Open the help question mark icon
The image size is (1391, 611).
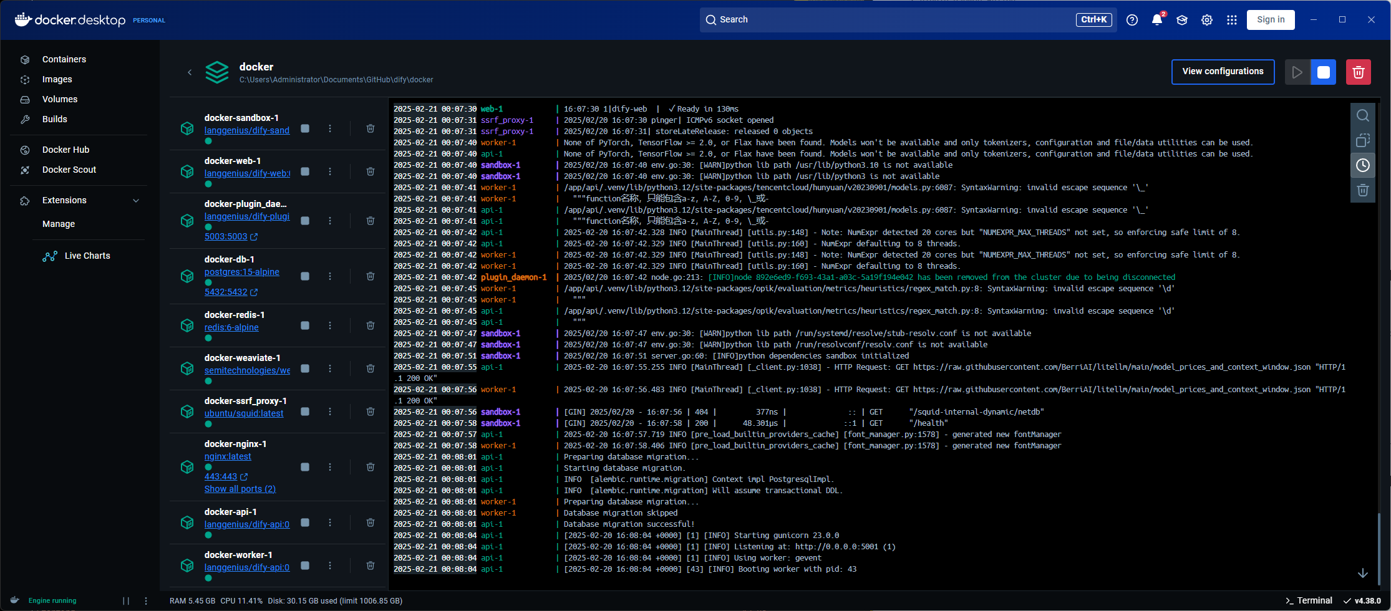[x=1132, y=20]
